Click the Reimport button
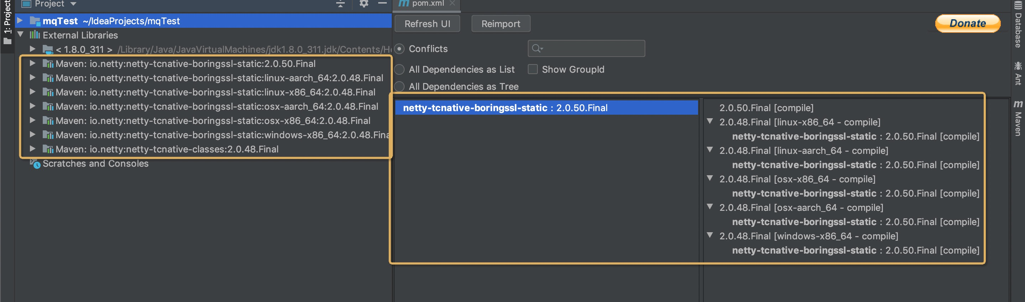 point(500,24)
